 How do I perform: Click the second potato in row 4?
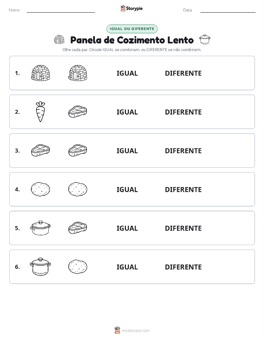click(78, 189)
